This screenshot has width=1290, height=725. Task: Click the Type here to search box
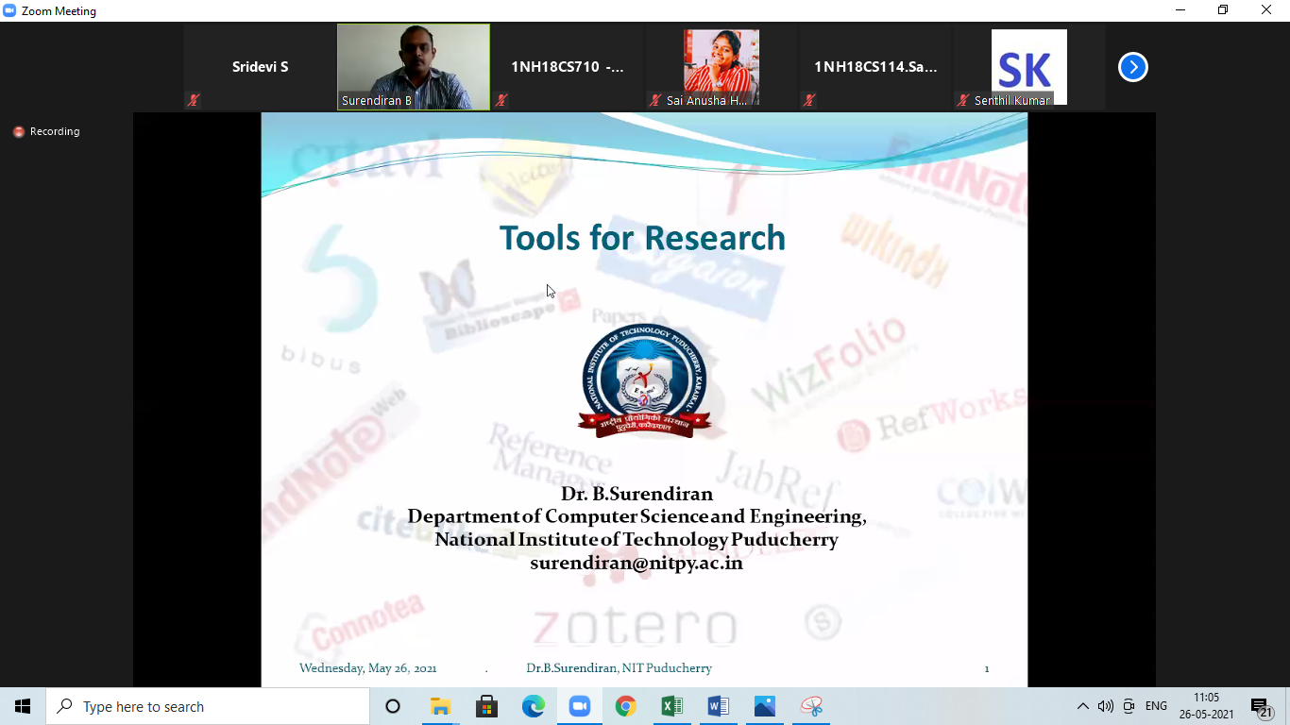coord(208,706)
